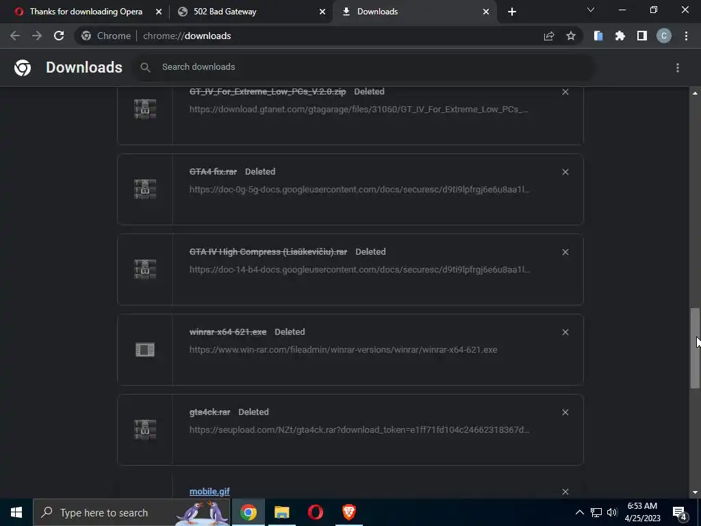Open the taskbar clock showing 6:53 AM
The height and width of the screenshot is (526, 701).
pyautogui.click(x=642, y=512)
